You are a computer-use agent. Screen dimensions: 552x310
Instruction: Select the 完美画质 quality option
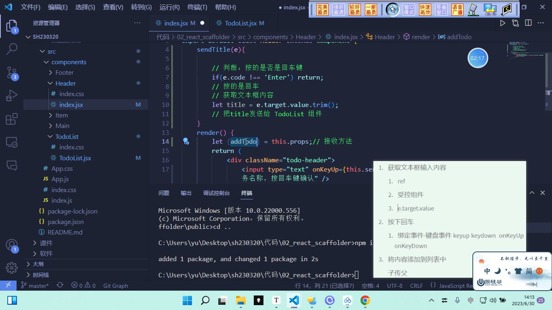(x=322, y=10)
